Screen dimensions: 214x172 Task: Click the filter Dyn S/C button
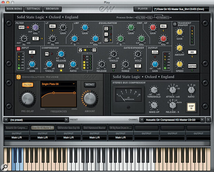[36, 39]
